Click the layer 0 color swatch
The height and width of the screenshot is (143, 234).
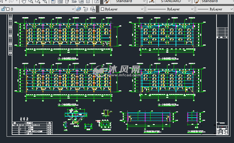tap(8, 9)
